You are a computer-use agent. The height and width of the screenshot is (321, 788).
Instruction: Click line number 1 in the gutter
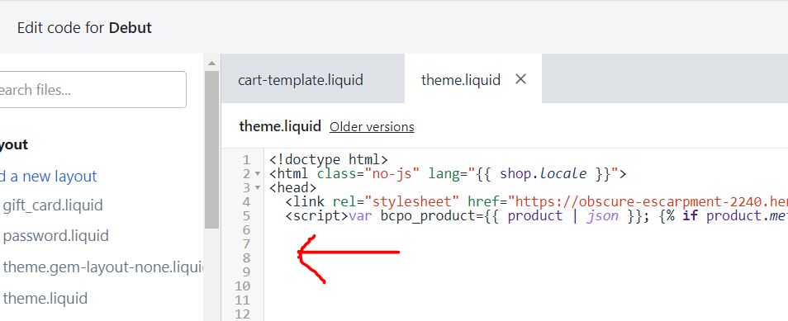[246, 160]
